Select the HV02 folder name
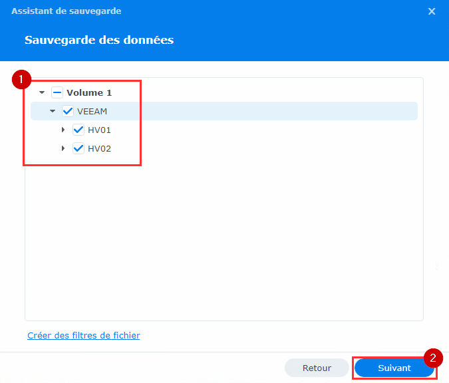The height and width of the screenshot is (383, 449). 99,149
